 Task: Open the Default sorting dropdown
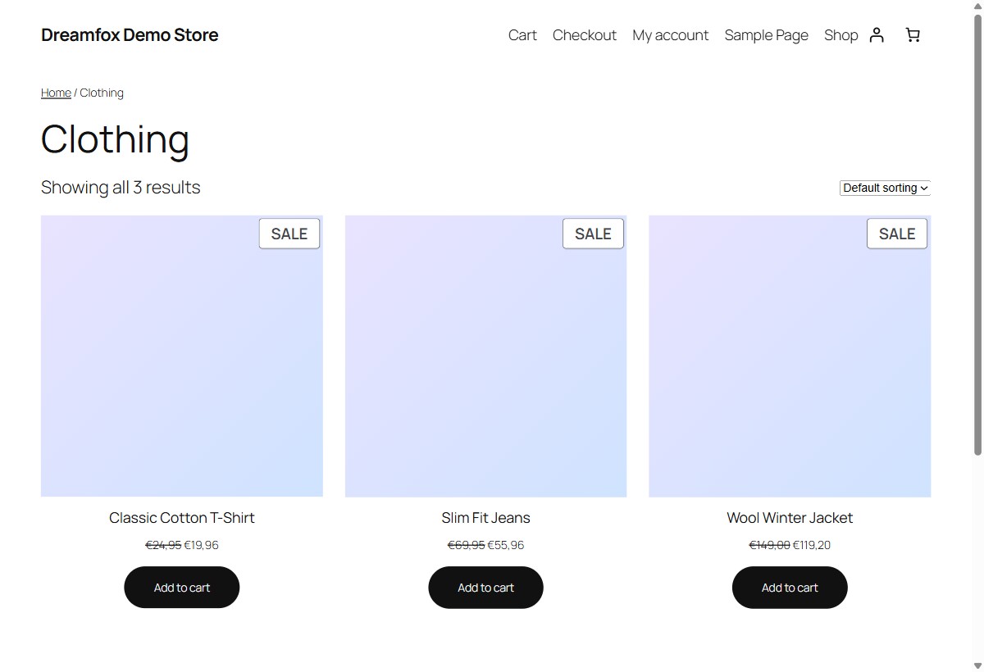pyautogui.click(x=885, y=188)
